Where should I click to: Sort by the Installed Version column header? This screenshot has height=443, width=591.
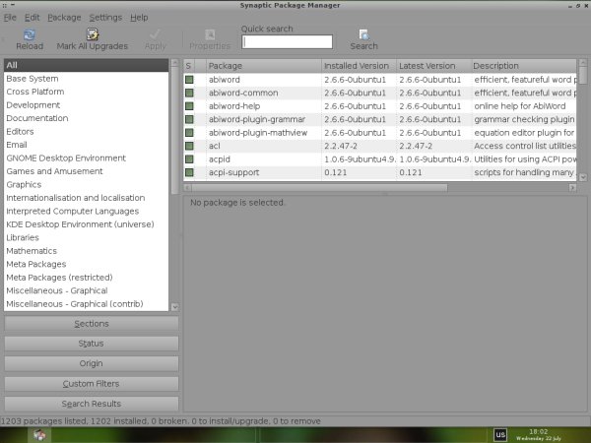[x=357, y=66]
